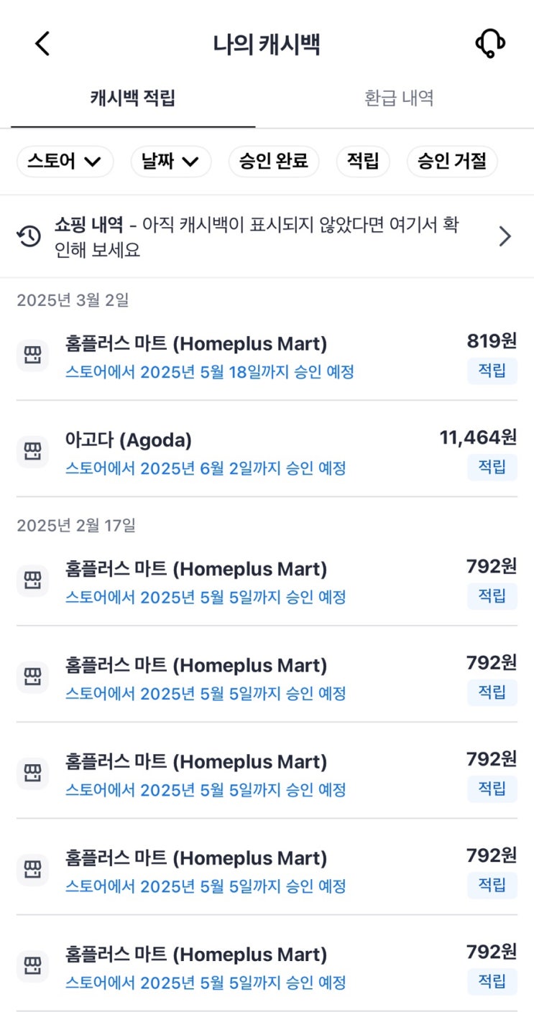Toggle the 승인 완료 filter chip
The image size is (534, 1012).
(273, 162)
